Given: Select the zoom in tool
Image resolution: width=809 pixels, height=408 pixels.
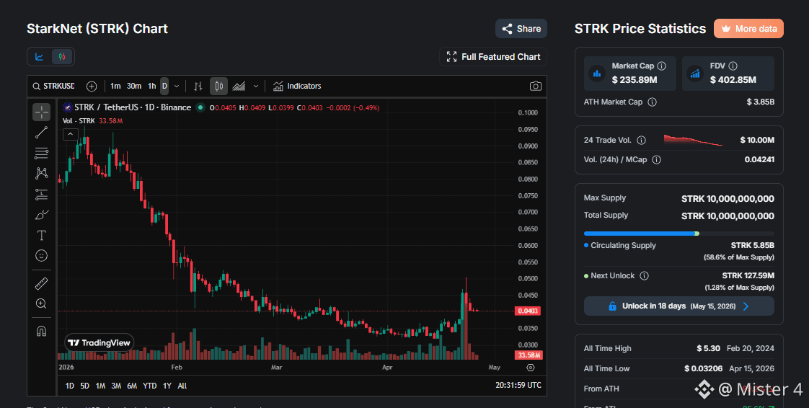Looking at the screenshot, I should tap(42, 303).
